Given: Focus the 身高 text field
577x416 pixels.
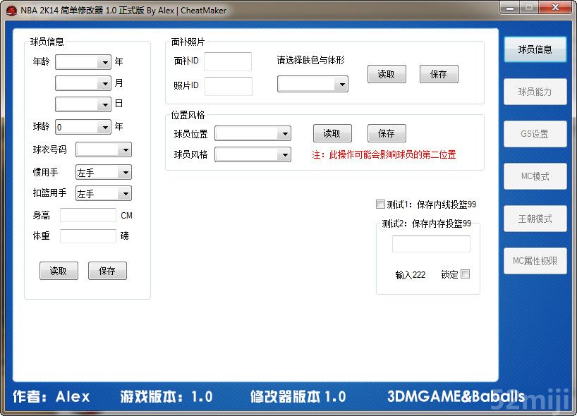Looking at the screenshot, I should click(88, 216).
